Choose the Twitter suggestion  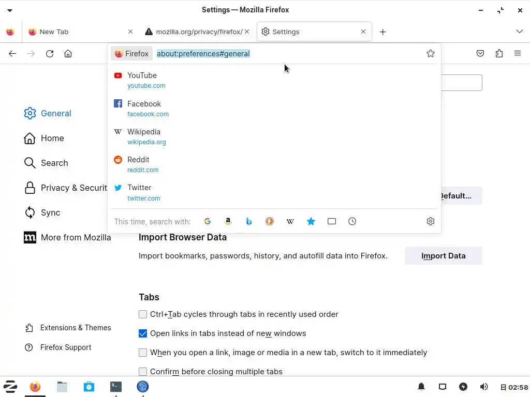coord(274,193)
